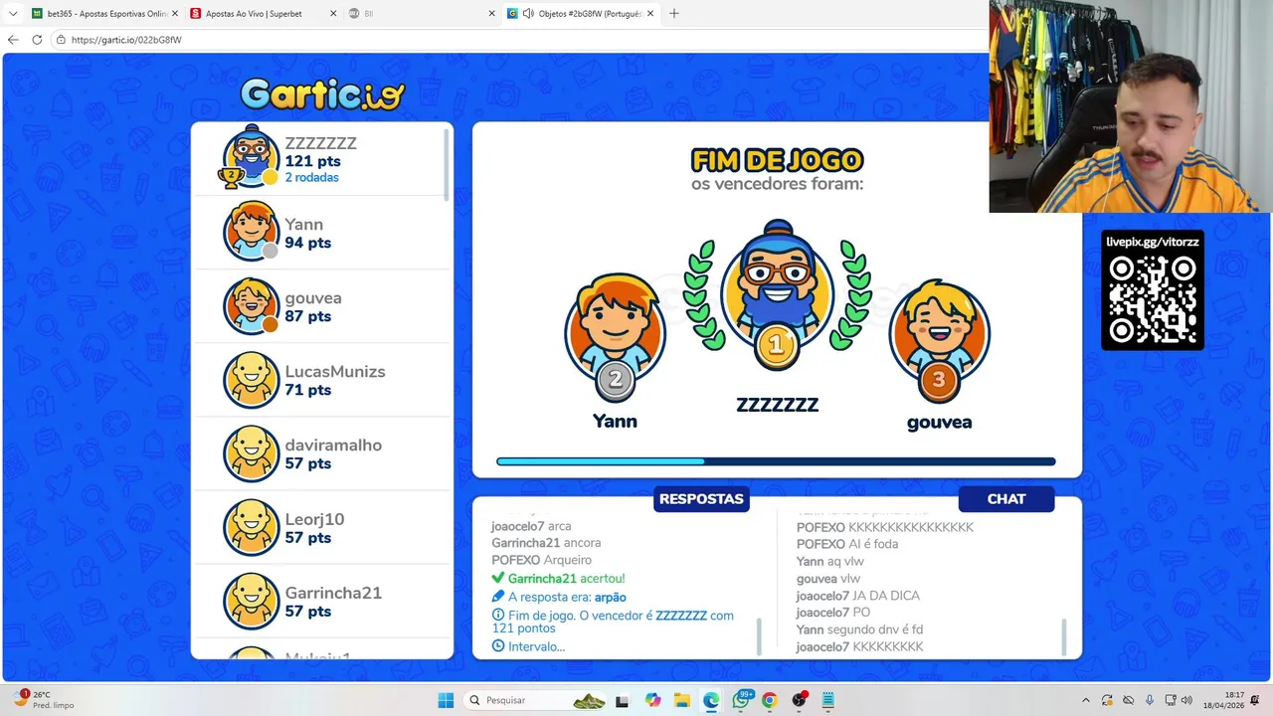This screenshot has width=1273, height=716.
Task: Show hidden system tray icons
Action: point(1085,700)
